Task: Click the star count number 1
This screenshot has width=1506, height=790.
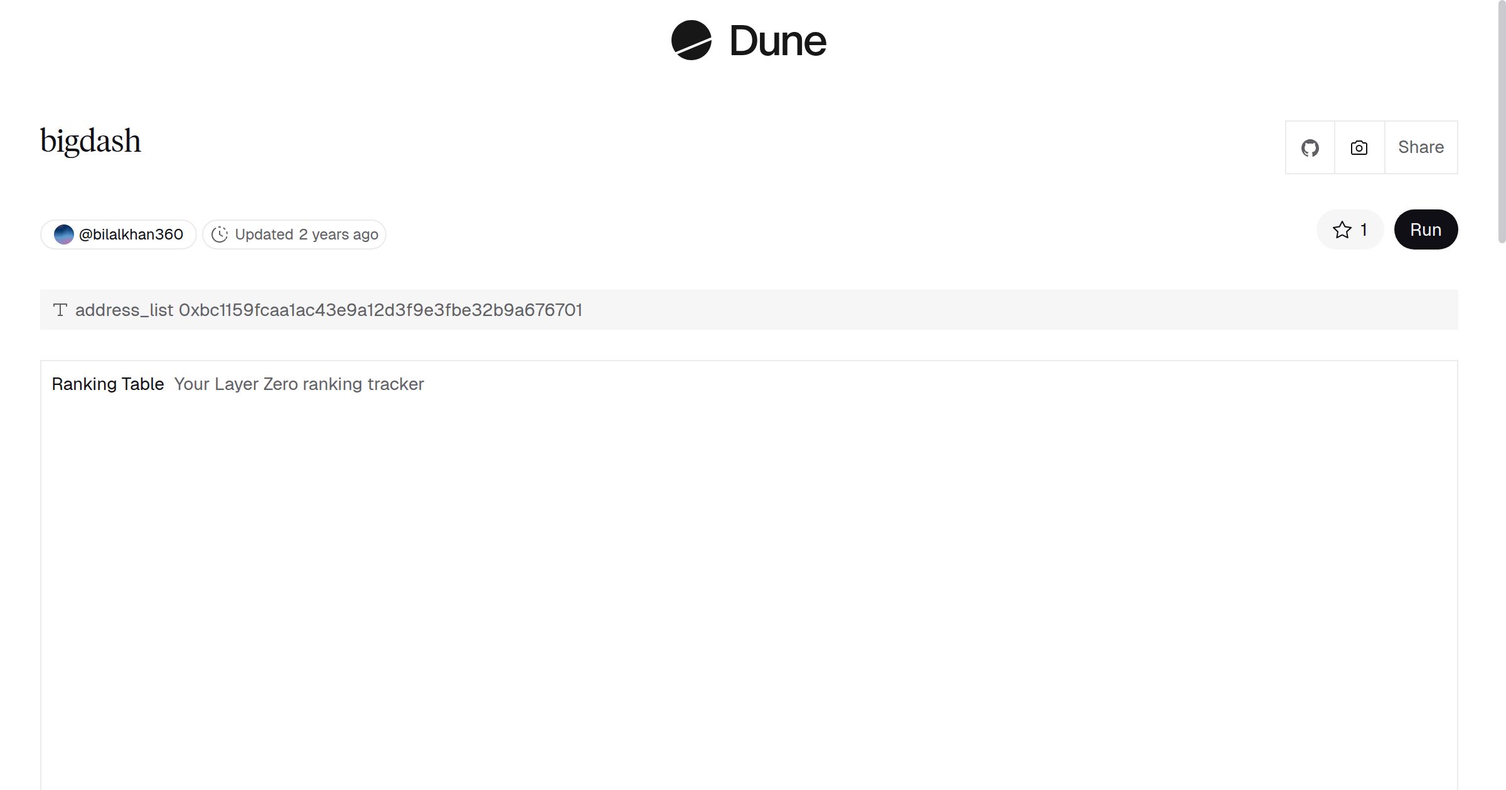Action: 1364,230
